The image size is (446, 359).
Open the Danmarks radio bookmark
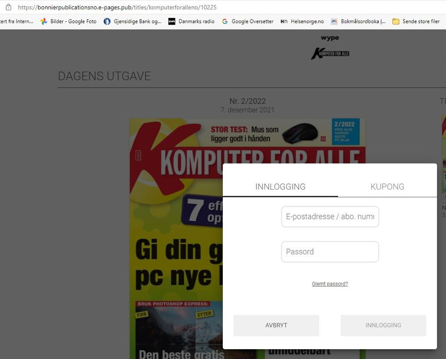click(191, 21)
